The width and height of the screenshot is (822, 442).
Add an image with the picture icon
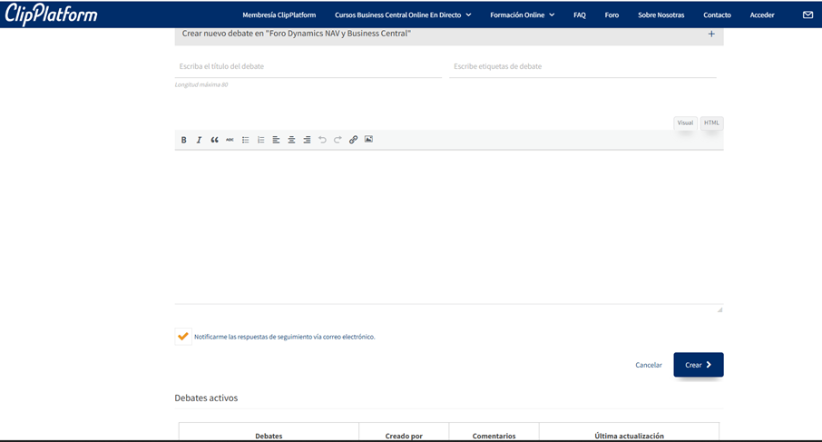tap(368, 140)
